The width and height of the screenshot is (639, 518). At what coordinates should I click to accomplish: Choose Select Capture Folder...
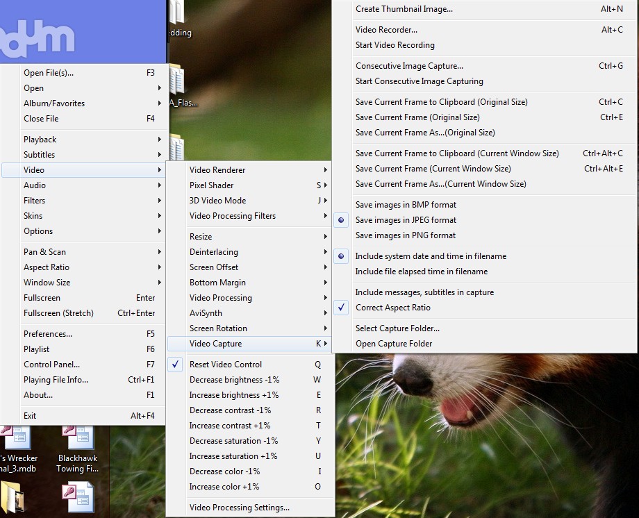(485, 328)
